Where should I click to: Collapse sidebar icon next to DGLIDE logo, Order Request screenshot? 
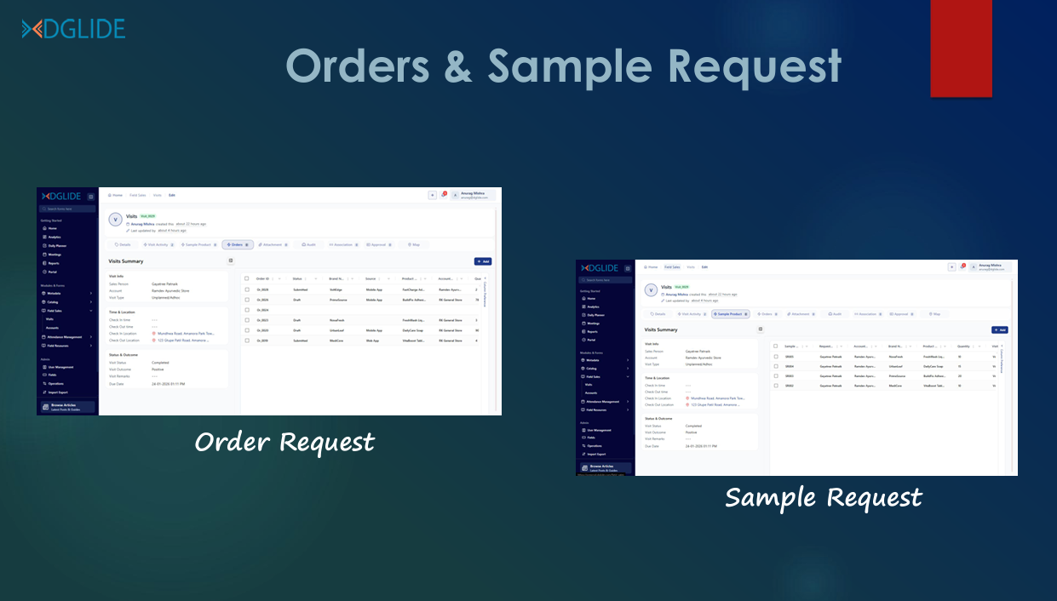[x=91, y=197]
